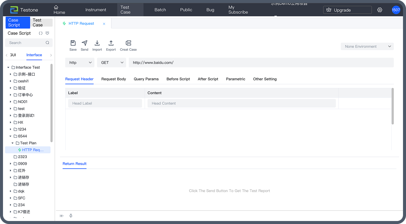Open settings gear in top bar

(380, 10)
